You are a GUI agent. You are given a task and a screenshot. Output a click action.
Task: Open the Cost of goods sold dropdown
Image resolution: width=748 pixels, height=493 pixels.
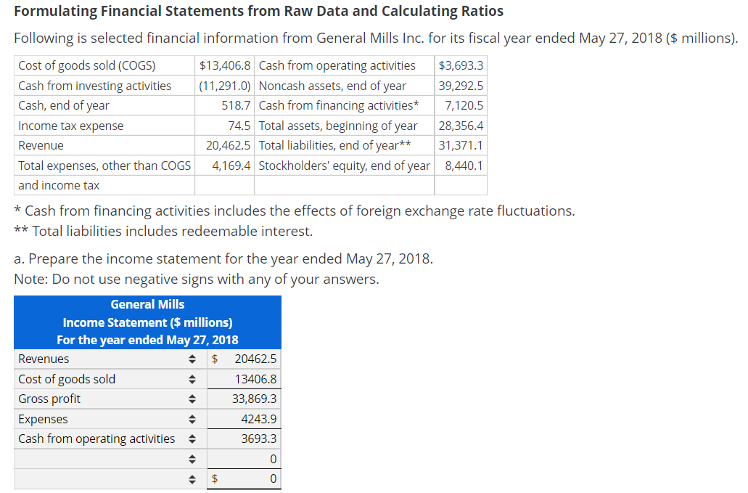click(x=110, y=379)
